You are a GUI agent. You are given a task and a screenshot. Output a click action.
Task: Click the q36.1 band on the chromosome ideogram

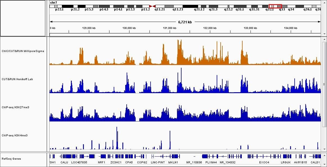click(x=307, y=6)
